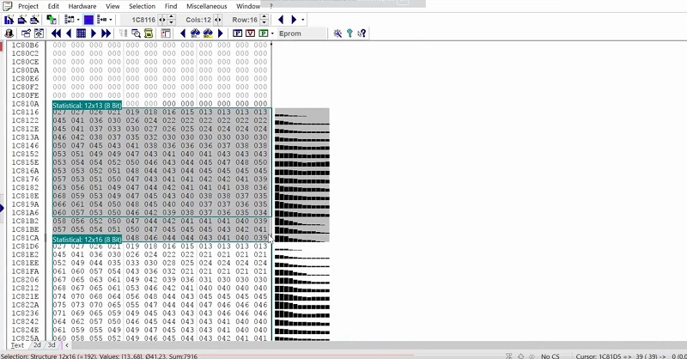
Task: Click the double-right next map arrow
Action: [x=106, y=33]
